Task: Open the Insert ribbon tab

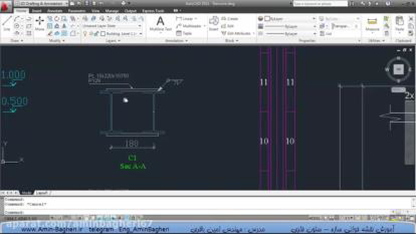Action: (x=36, y=10)
